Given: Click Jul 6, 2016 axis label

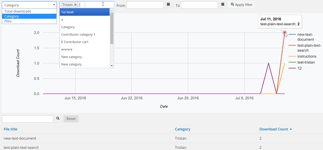Looking at the screenshot, I should click(x=244, y=98).
